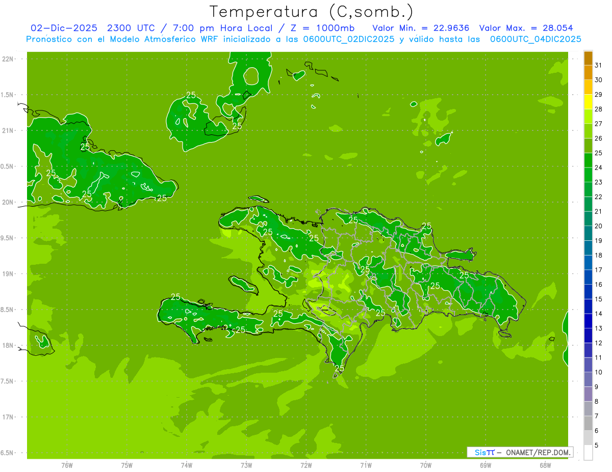Click the 'Temperatura (C,somb.)' map title
The image size is (612, 472).
click(x=312, y=12)
